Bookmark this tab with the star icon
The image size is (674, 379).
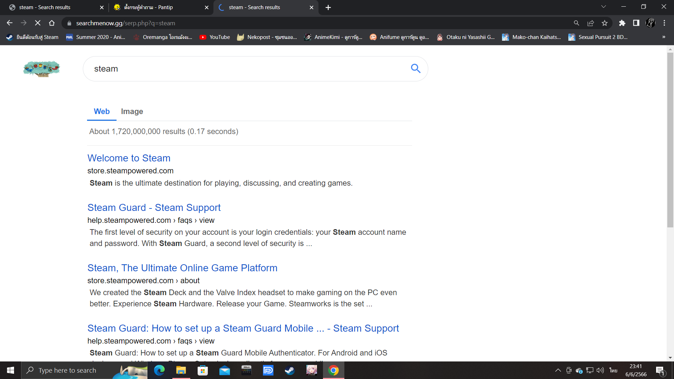[604, 23]
